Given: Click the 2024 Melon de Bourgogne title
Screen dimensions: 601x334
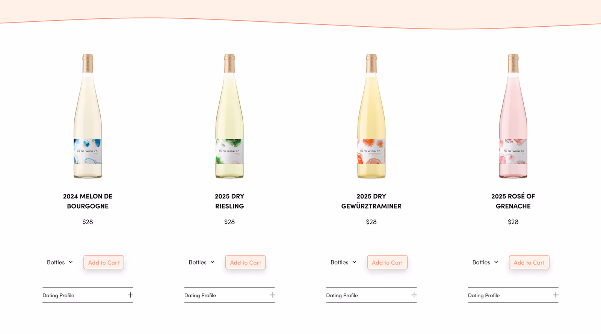Looking at the screenshot, I should pos(88,201).
